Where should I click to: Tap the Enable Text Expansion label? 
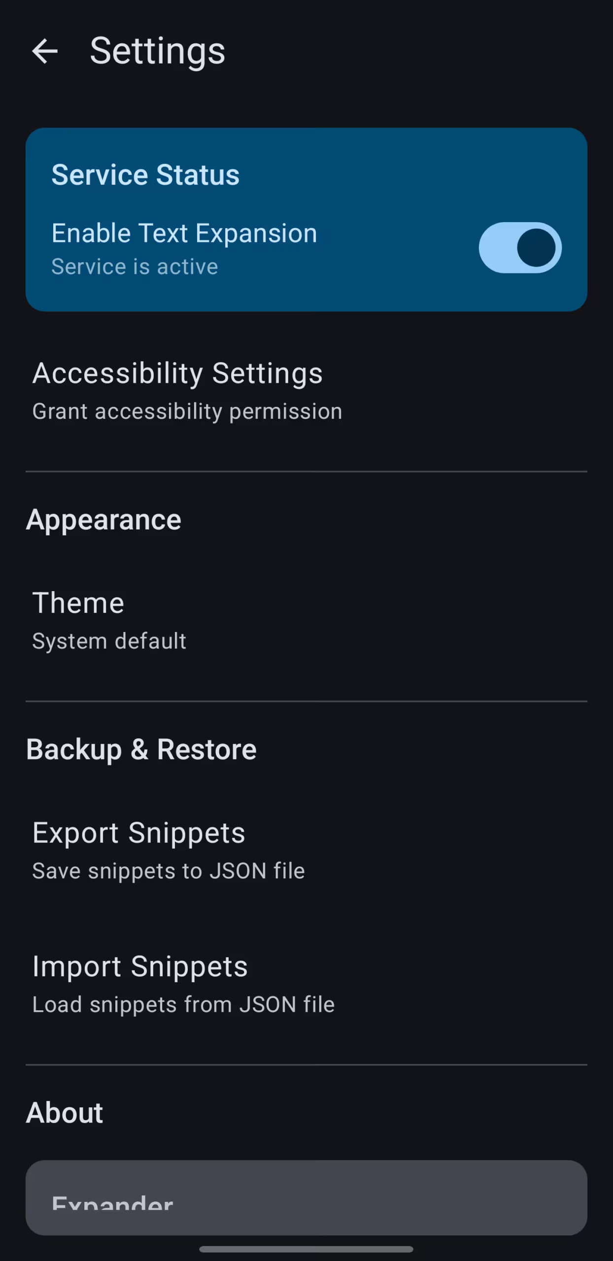pyautogui.click(x=184, y=233)
